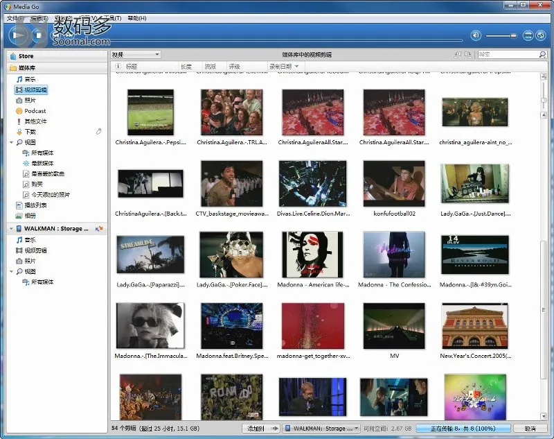Select the Lady.GaGa.-.[Poker.Face] video thumbnail

(x=231, y=255)
